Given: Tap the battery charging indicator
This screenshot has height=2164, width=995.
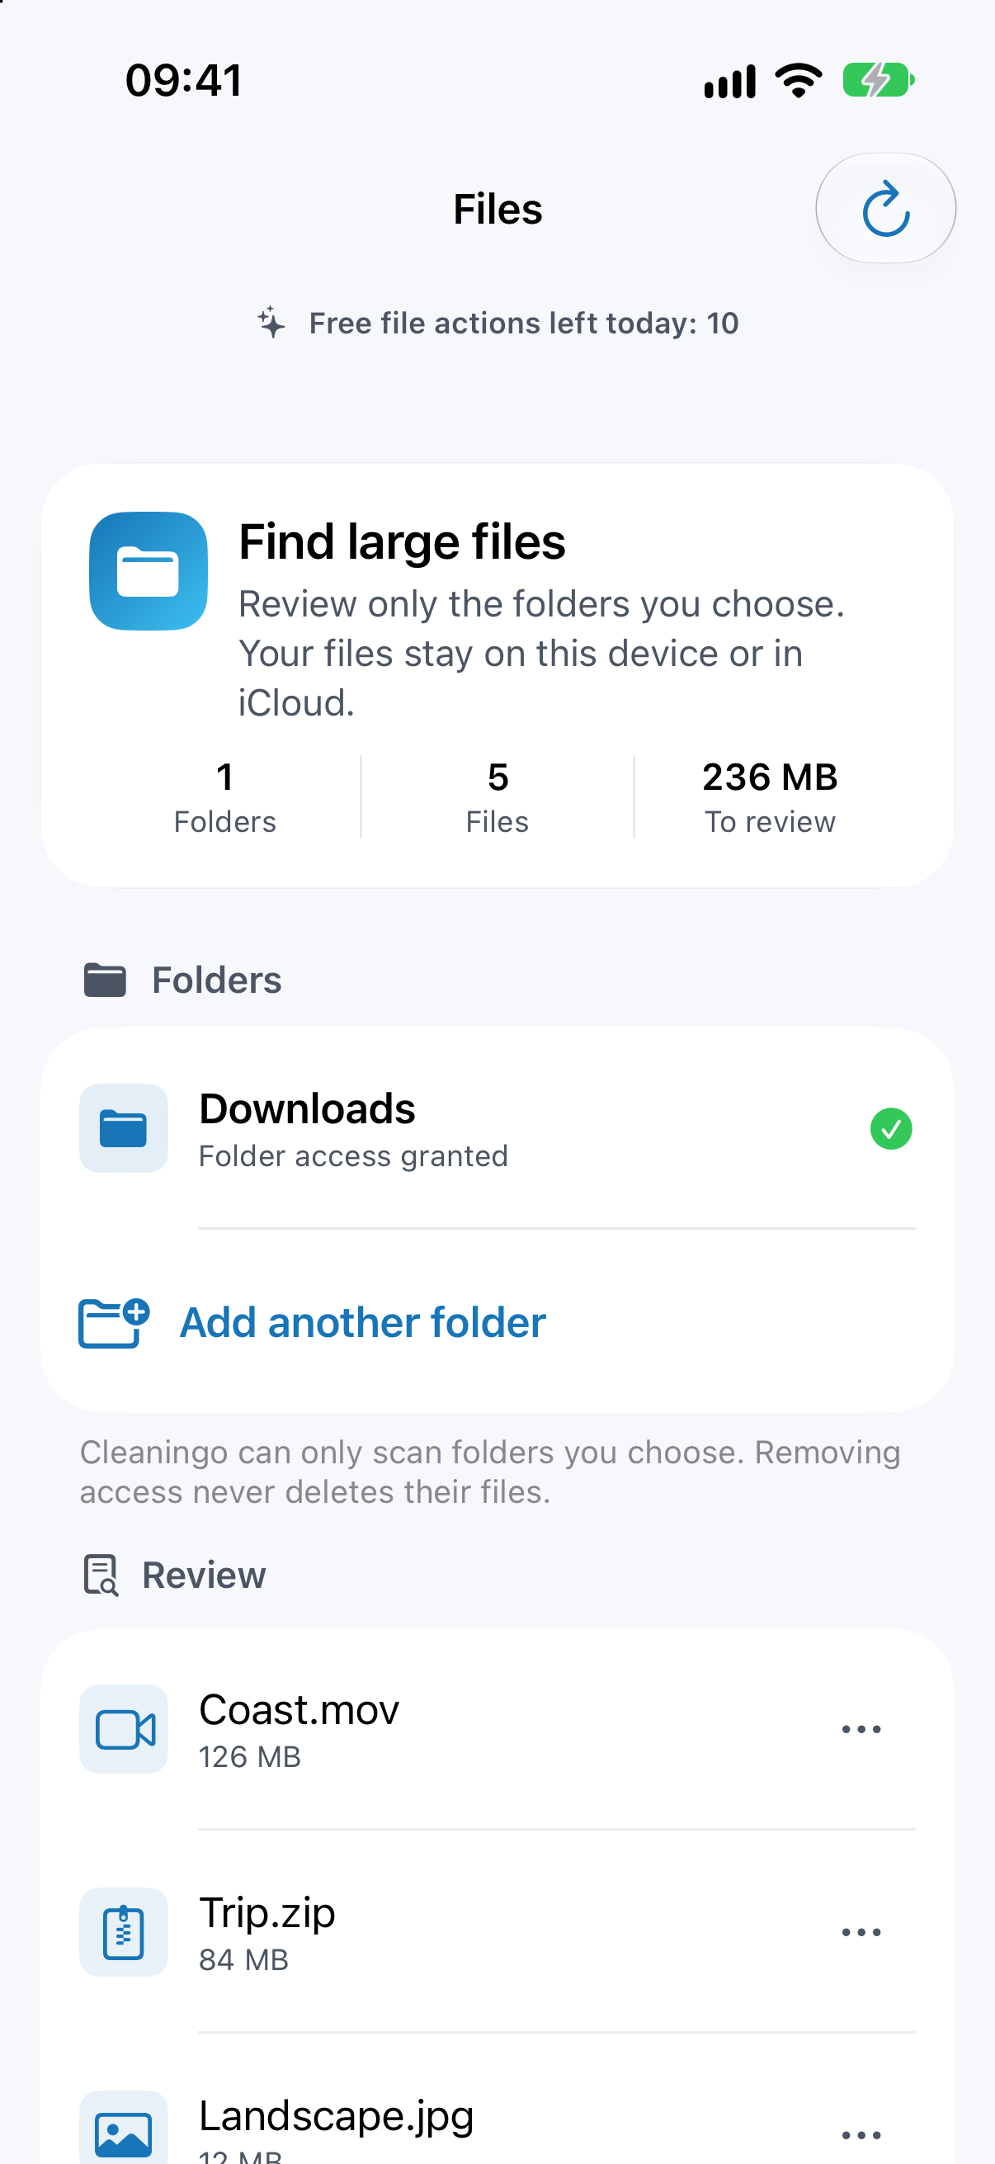Looking at the screenshot, I should pos(879,81).
